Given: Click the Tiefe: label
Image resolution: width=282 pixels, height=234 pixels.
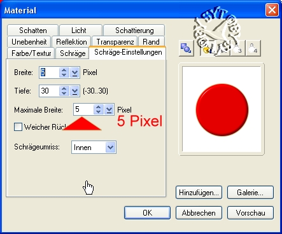Looking at the screenshot, I should (22, 91).
